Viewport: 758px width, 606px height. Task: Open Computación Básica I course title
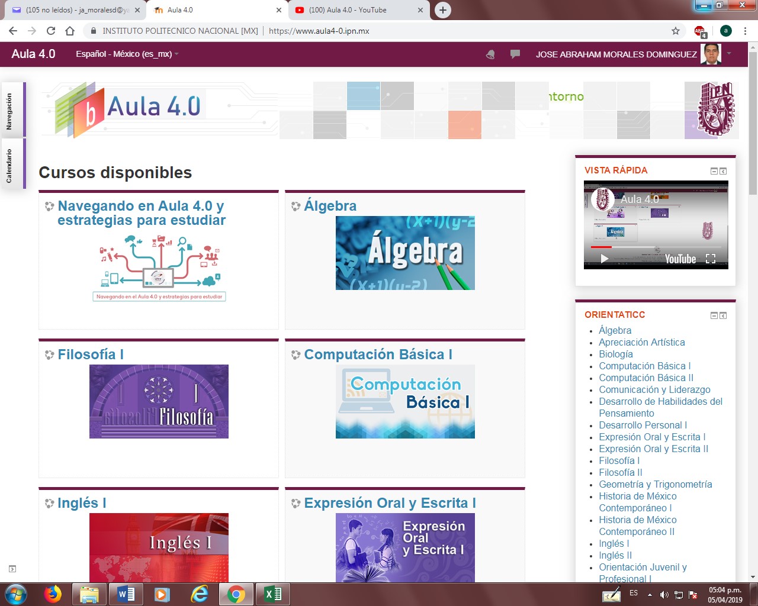pyautogui.click(x=378, y=354)
